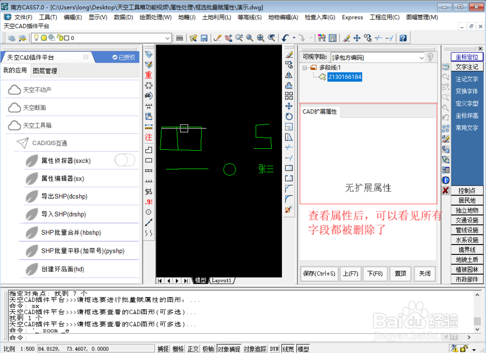The width and height of the screenshot is (486, 353).
Task: Toggle 极轴 polar tracking
Action: (208, 349)
